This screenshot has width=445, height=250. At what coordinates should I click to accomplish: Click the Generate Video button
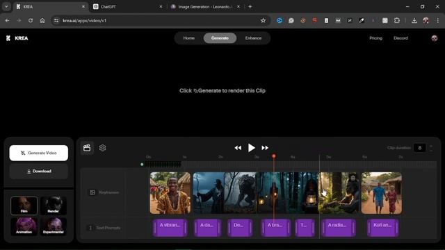(39, 153)
